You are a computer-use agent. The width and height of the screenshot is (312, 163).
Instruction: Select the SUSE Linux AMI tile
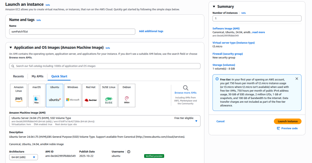[109, 96]
